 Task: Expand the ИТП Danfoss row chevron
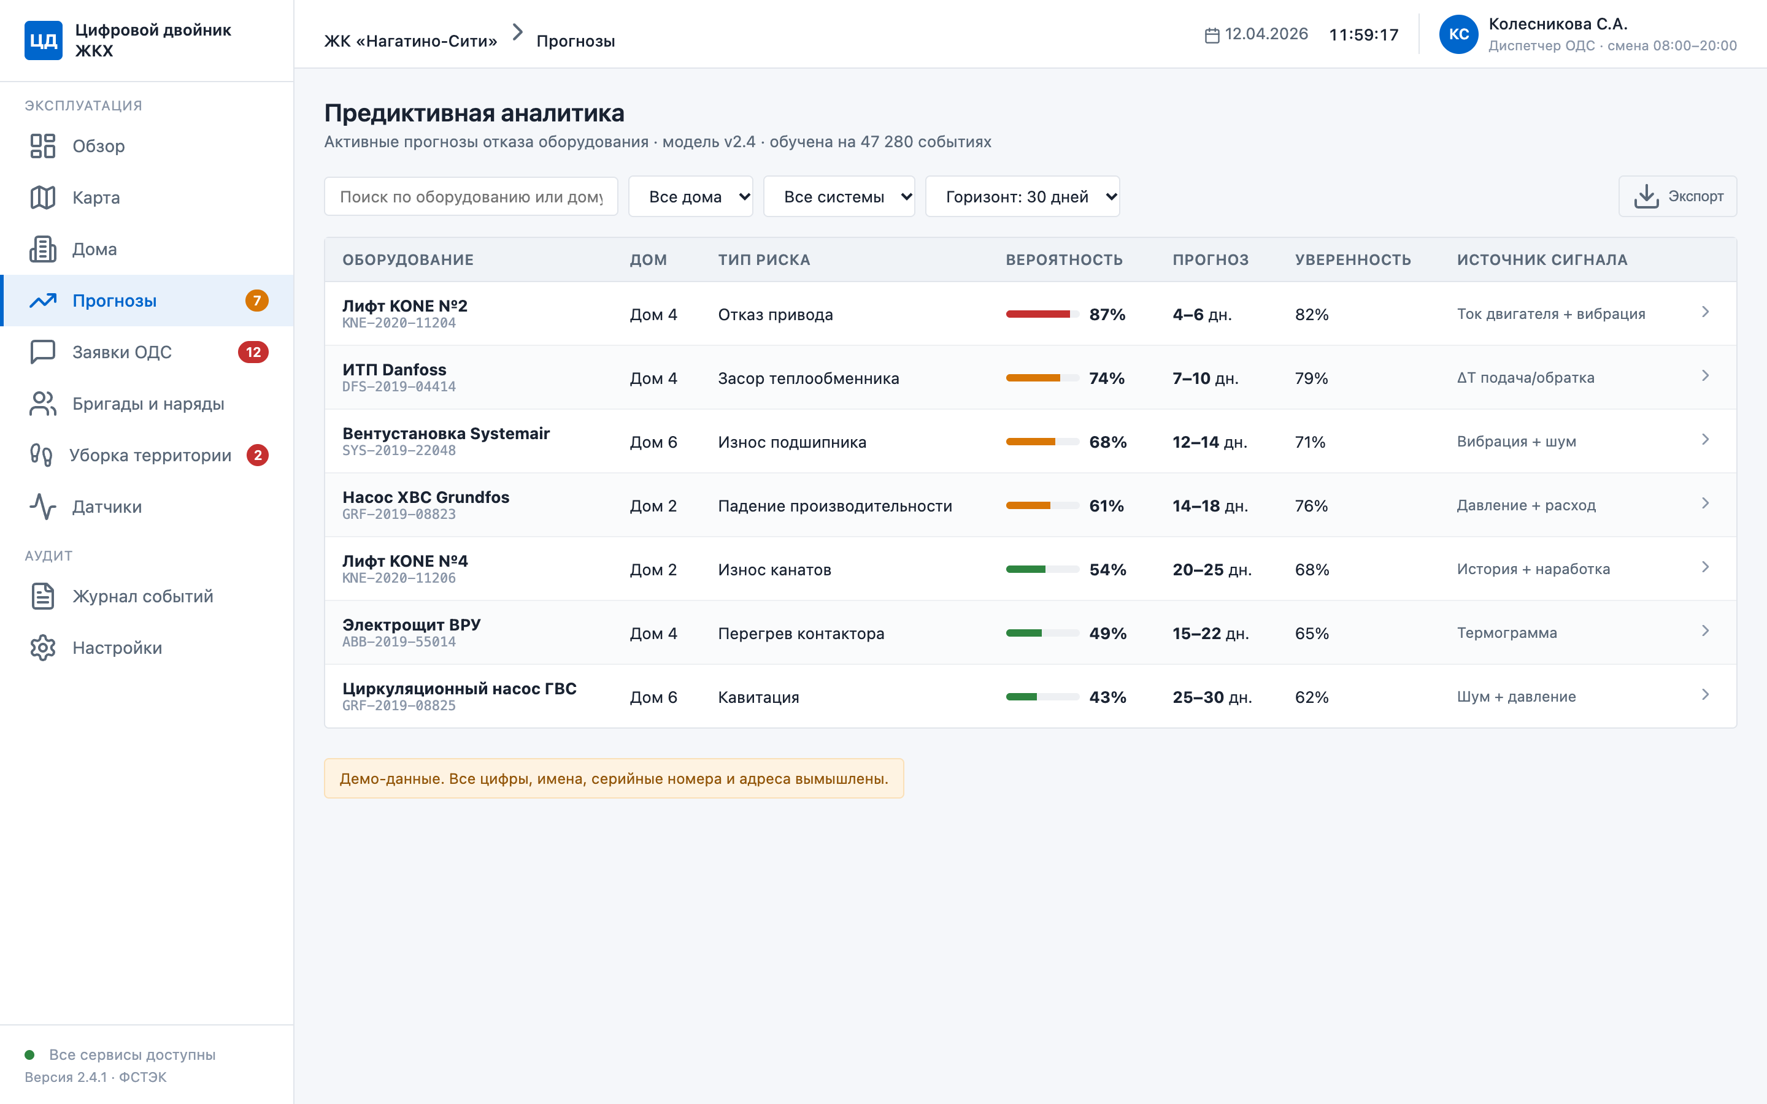click(x=1706, y=376)
